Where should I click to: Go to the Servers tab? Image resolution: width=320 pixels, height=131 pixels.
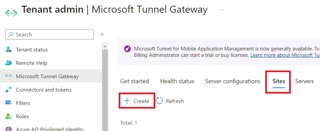(x=304, y=81)
